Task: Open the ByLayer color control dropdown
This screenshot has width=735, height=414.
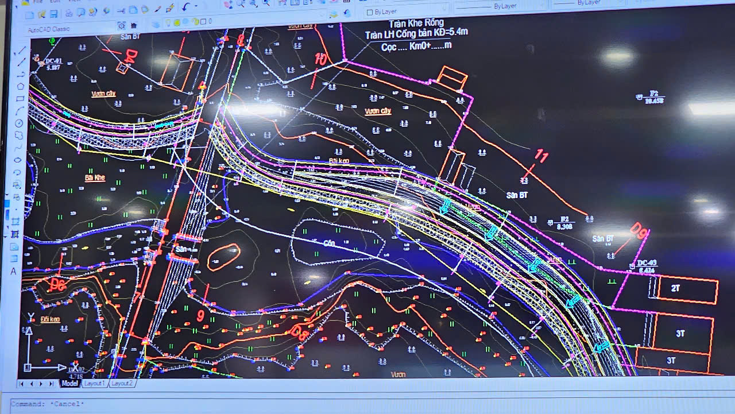Action: point(407,10)
